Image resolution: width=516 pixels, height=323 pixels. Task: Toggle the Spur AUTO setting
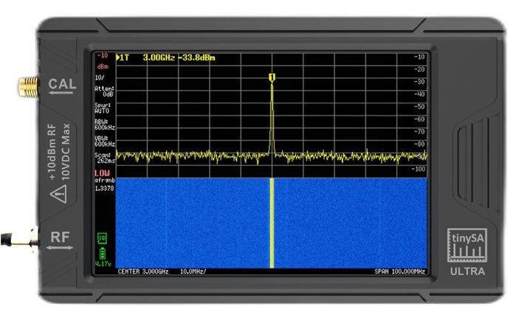coord(103,108)
